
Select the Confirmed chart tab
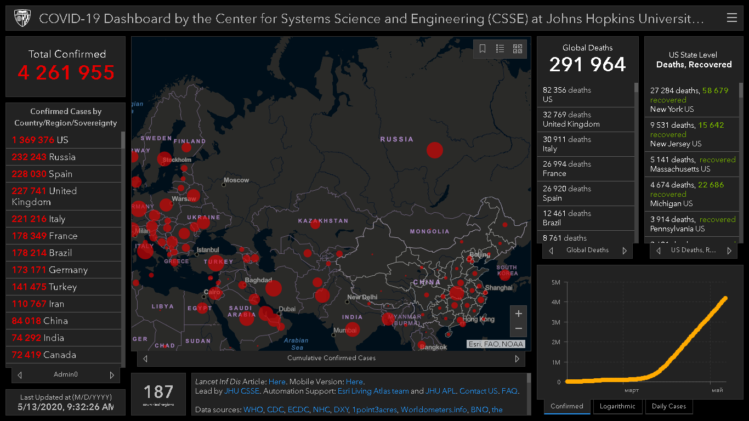coord(567,406)
